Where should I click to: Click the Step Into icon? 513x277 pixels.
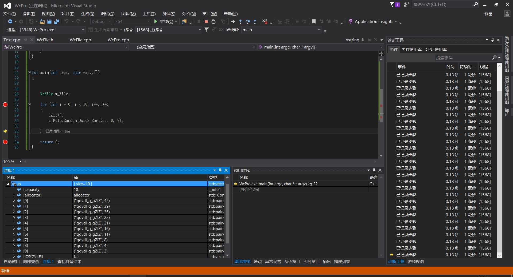tap(240, 22)
